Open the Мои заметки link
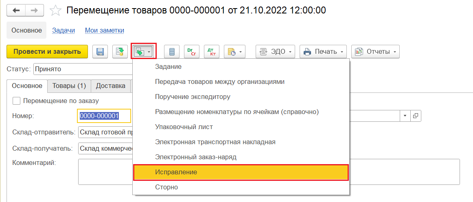The height and width of the screenshot is (202, 473). (x=105, y=31)
